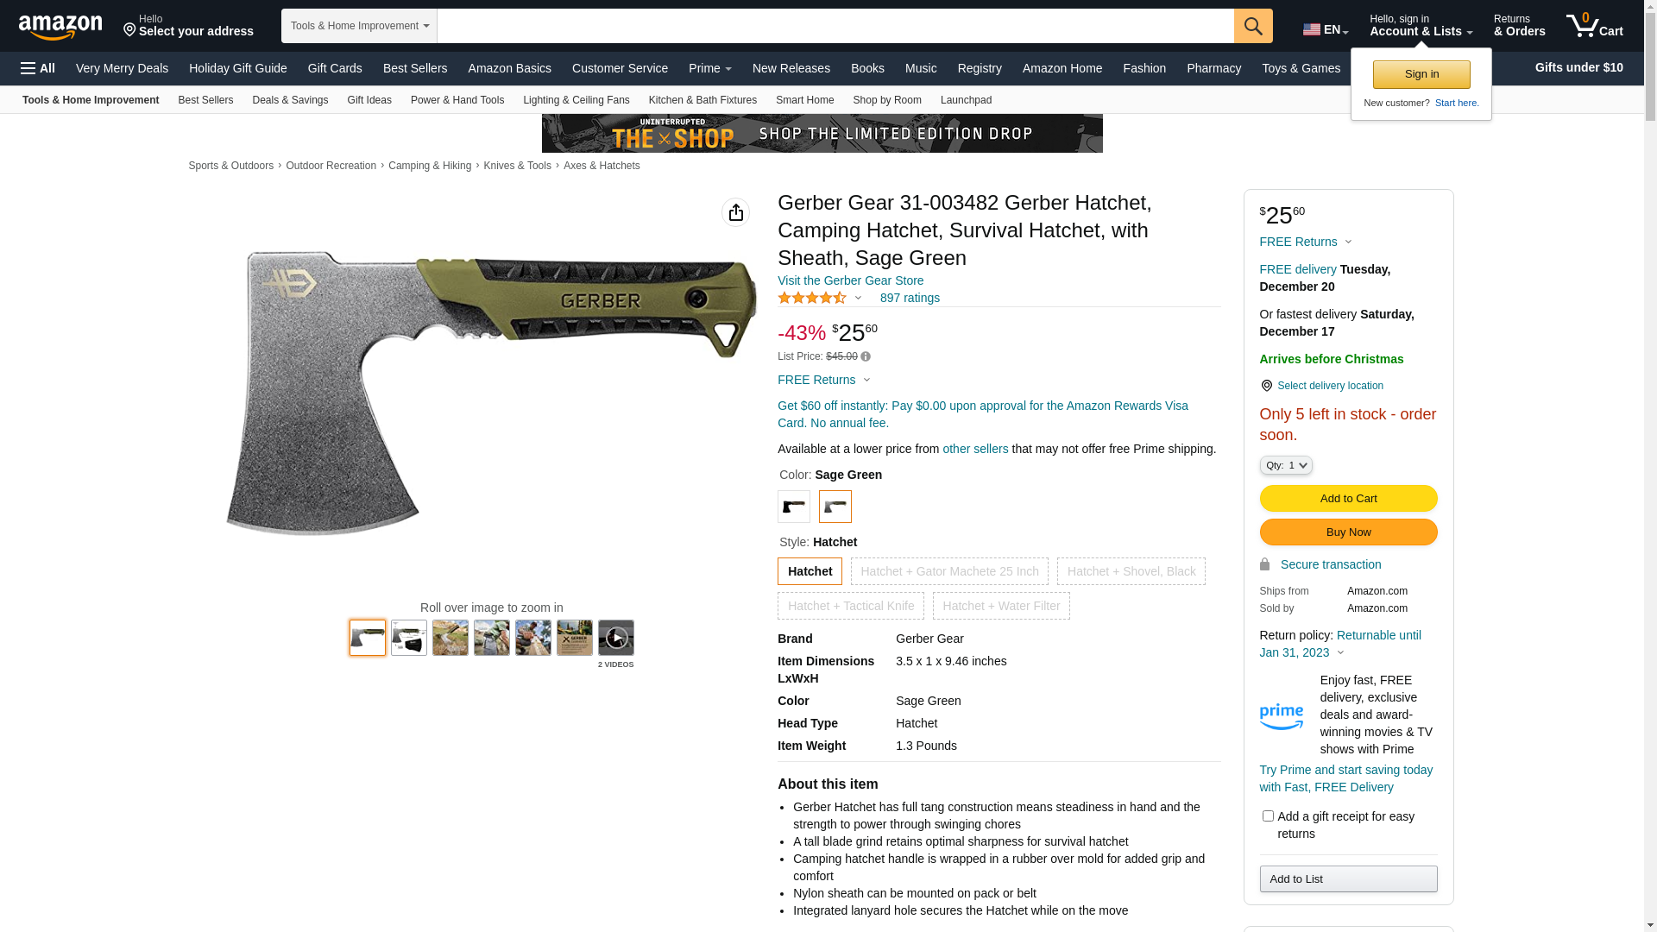The height and width of the screenshot is (932, 1657).
Task: Click the share icon above product image
Action: [735, 212]
